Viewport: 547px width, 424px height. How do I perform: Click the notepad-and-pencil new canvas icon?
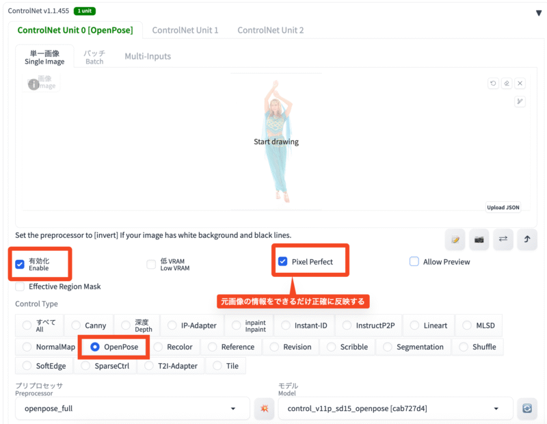point(455,239)
